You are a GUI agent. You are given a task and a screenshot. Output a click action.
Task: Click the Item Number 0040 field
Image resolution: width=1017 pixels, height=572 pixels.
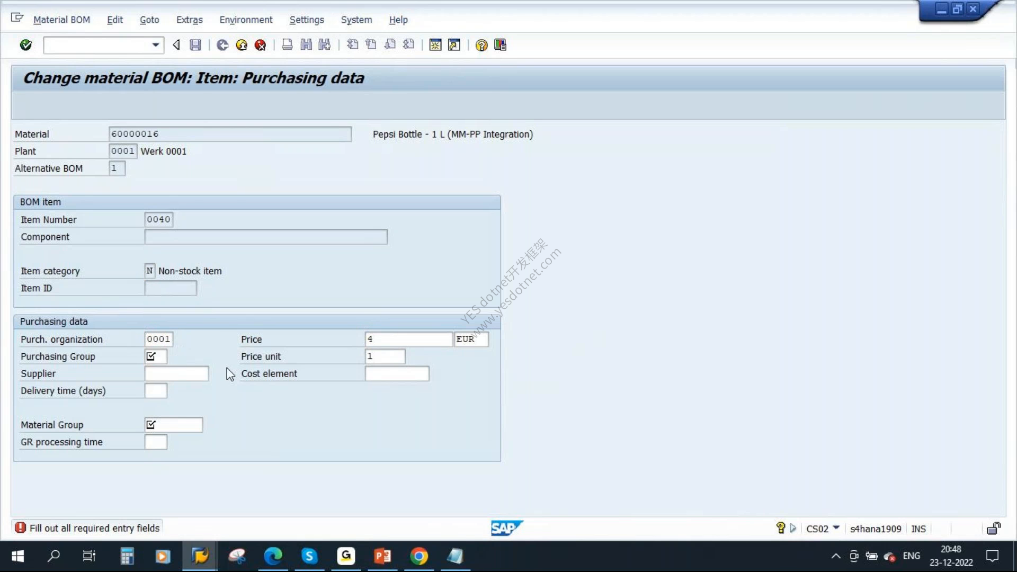(x=158, y=219)
